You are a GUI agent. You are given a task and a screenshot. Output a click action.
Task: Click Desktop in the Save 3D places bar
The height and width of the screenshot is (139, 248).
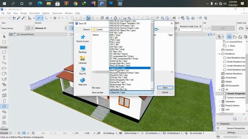pos(83,49)
